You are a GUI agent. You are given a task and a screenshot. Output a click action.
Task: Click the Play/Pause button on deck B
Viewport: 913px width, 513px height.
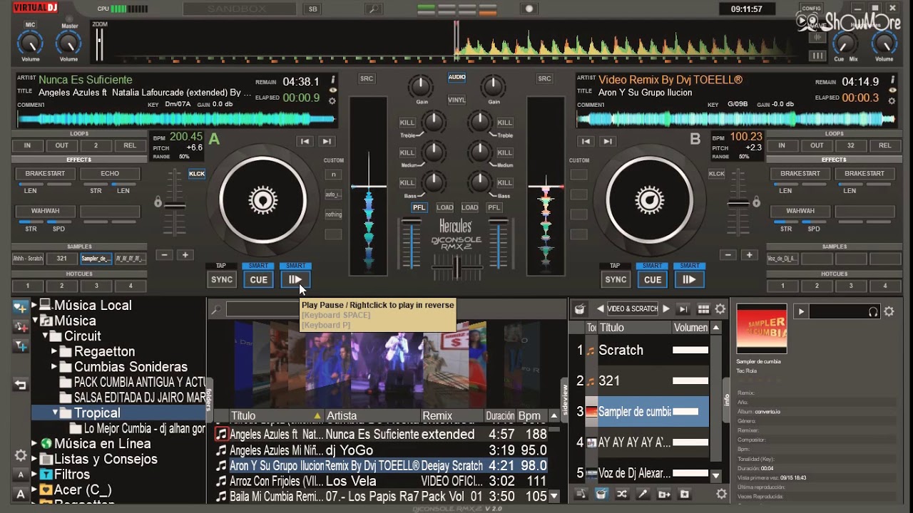tap(689, 279)
